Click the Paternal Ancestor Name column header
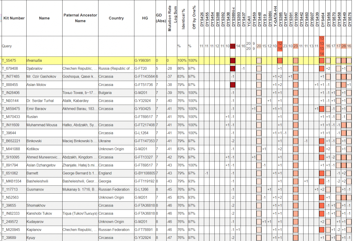 pyautogui.click(x=80, y=18)
